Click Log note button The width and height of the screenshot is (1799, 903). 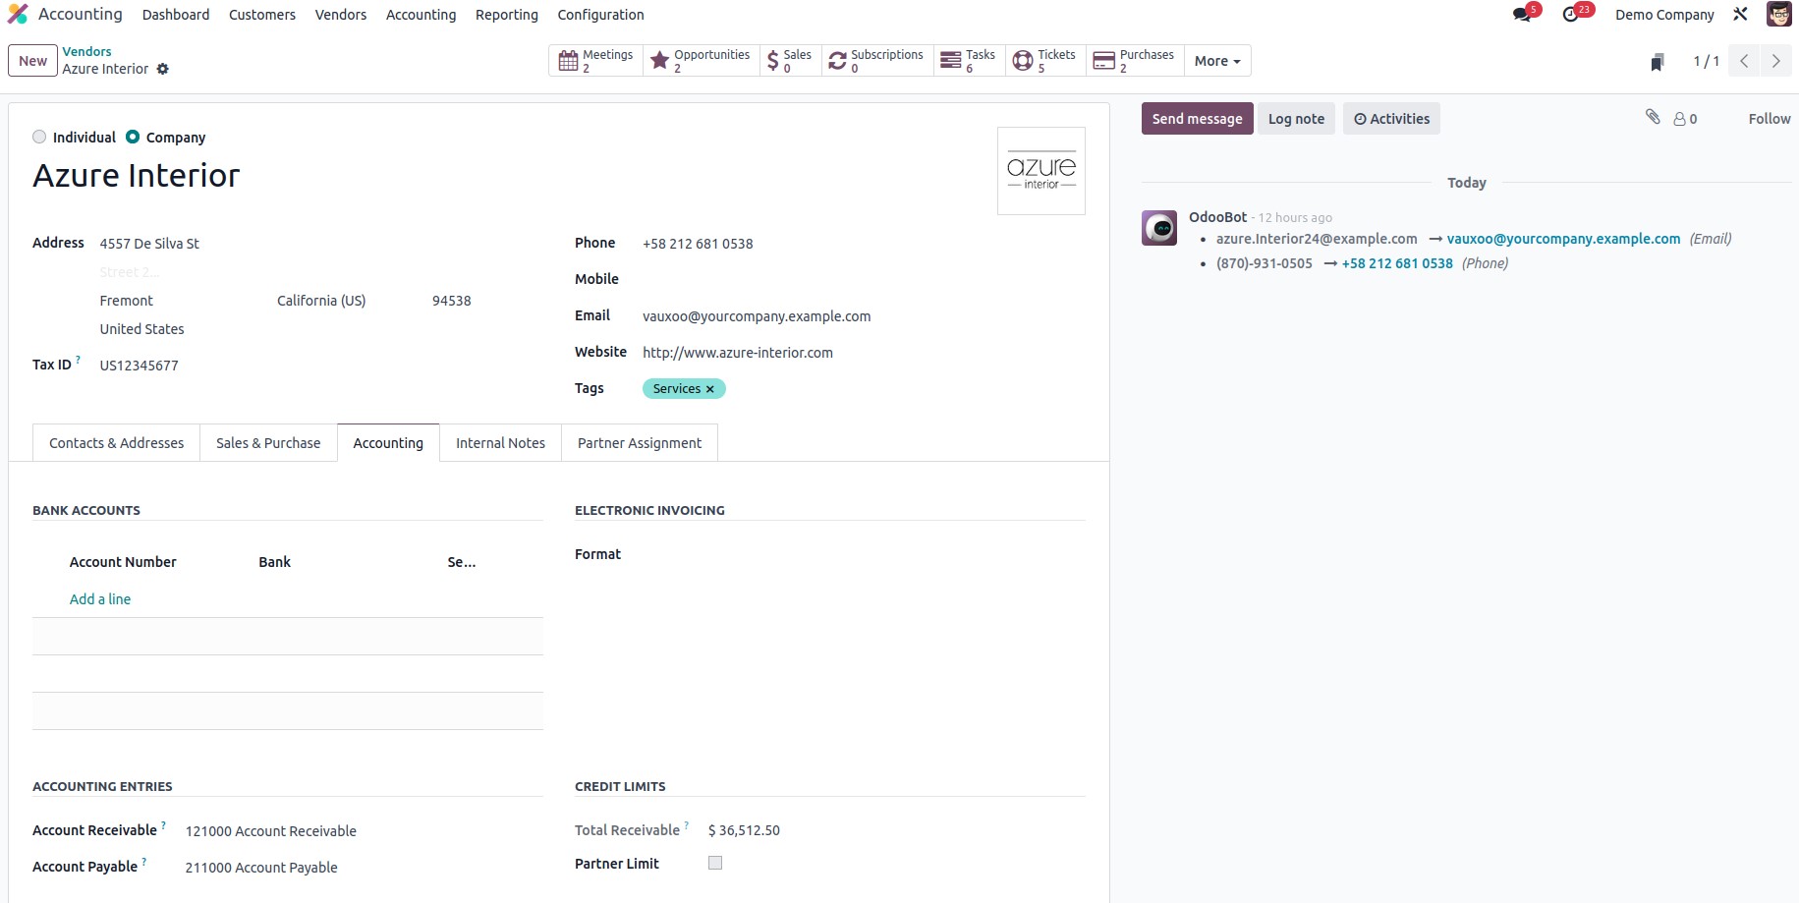[x=1296, y=119]
